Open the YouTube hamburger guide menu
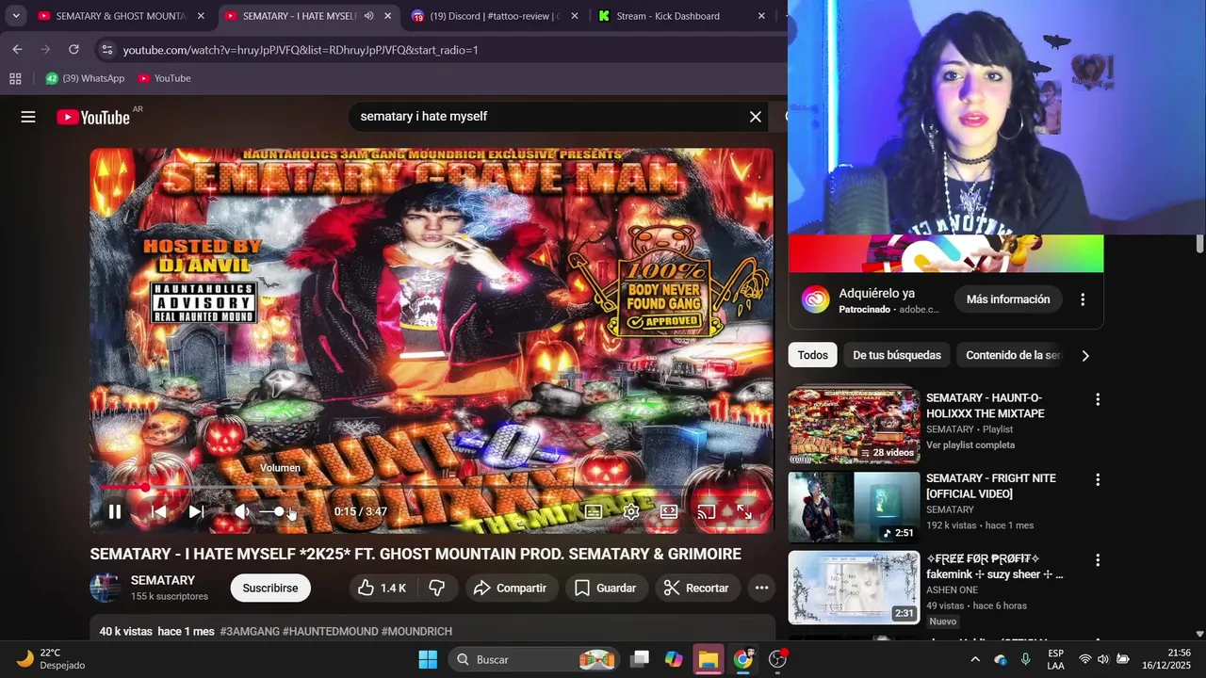The width and height of the screenshot is (1206, 678). coord(28,117)
